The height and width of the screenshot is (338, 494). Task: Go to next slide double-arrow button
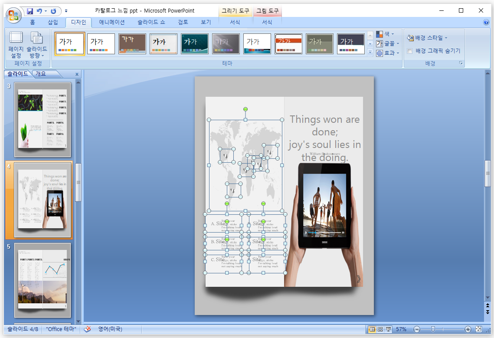[487, 312]
